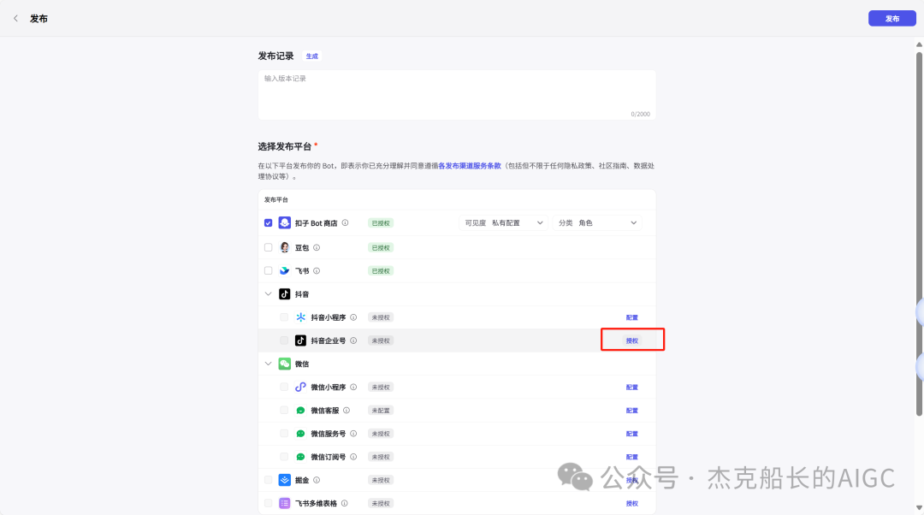The image size is (924, 515).
Task: Open info icon beside 飞书
Action: pyautogui.click(x=317, y=270)
